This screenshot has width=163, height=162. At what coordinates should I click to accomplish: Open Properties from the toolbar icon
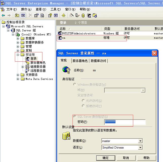click(36, 15)
